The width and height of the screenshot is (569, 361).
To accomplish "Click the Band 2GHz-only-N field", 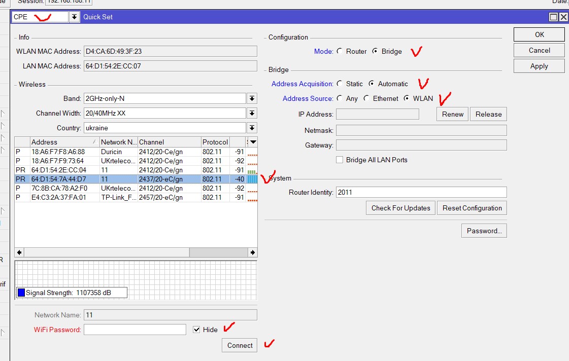I will [165, 98].
